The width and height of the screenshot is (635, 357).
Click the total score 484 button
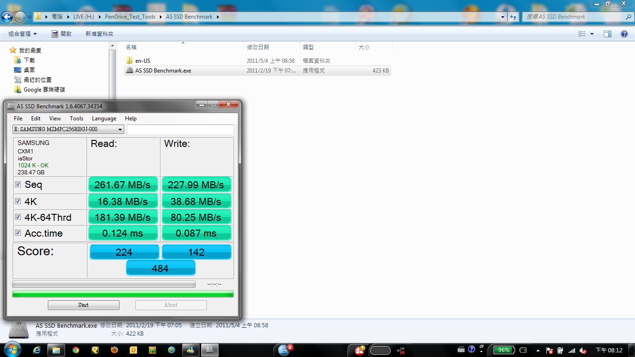(160, 268)
